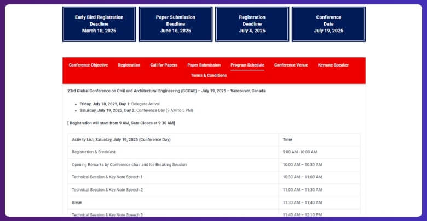427x221 pixels.
Task: Click the 9:00 AM -10:00 AM time cell
Action: coord(320,152)
